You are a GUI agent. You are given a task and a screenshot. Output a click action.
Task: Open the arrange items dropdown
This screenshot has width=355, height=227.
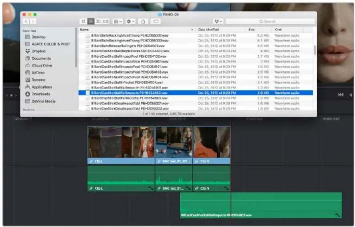(118, 21)
